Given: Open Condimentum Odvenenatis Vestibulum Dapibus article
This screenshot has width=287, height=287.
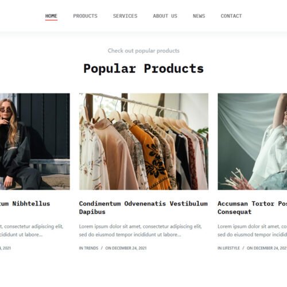Looking at the screenshot, I should pyautogui.click(x=143, y=208).
